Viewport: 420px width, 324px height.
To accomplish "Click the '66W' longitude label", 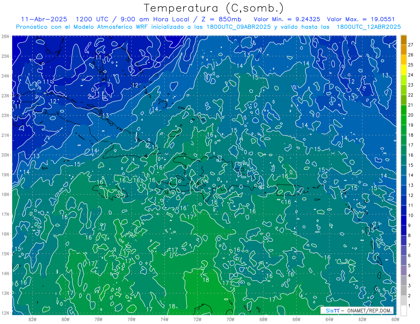I will click(x=296, y=319).
